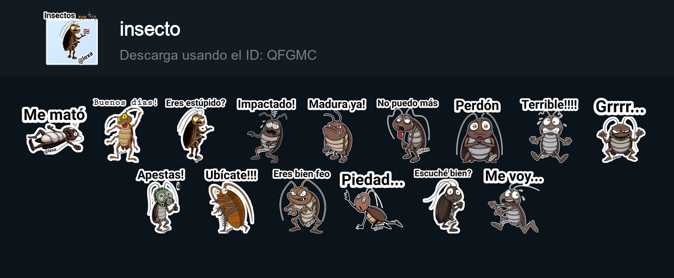This screenshot has width=674, height=278.
Task: Select the "Apestas!" gas mask sticker
Action: pos(160,201)
